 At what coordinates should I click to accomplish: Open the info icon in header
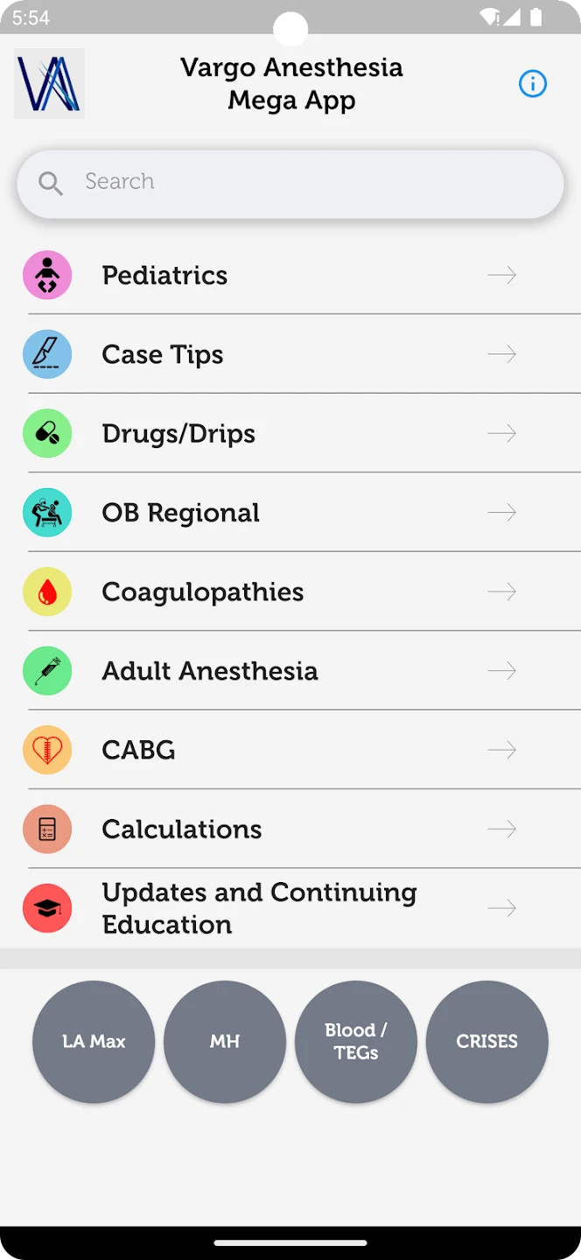pos(533,84)
